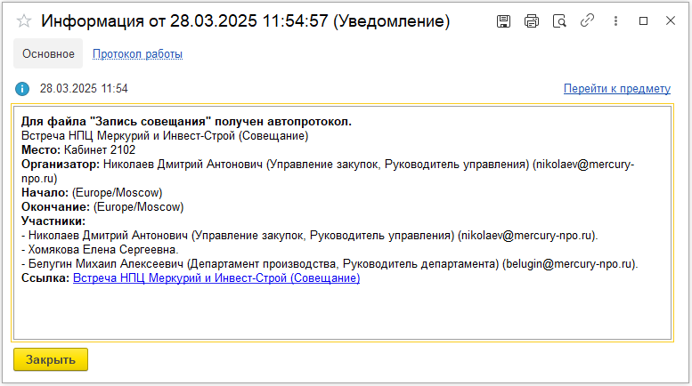Click the participant line for Белугин Михаил Алексеевич

tap(330, 264)
